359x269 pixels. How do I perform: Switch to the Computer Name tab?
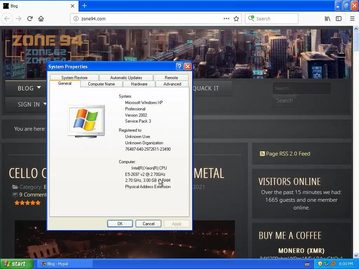(x=101, y=84)
